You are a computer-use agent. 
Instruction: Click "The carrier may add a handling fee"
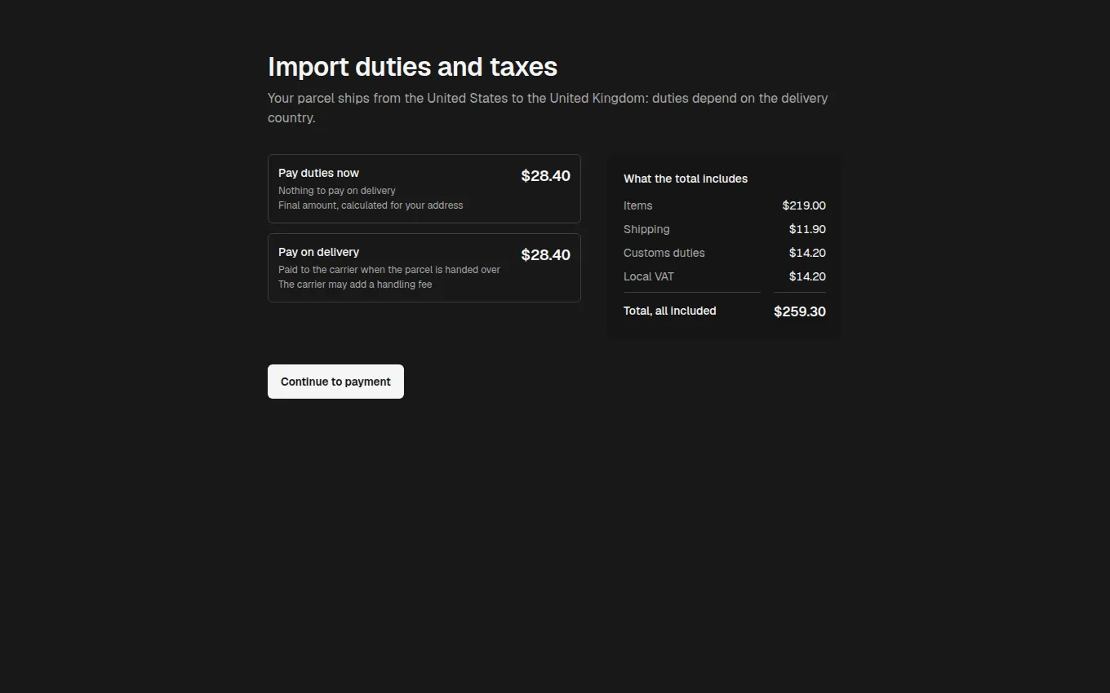[355, 285]
